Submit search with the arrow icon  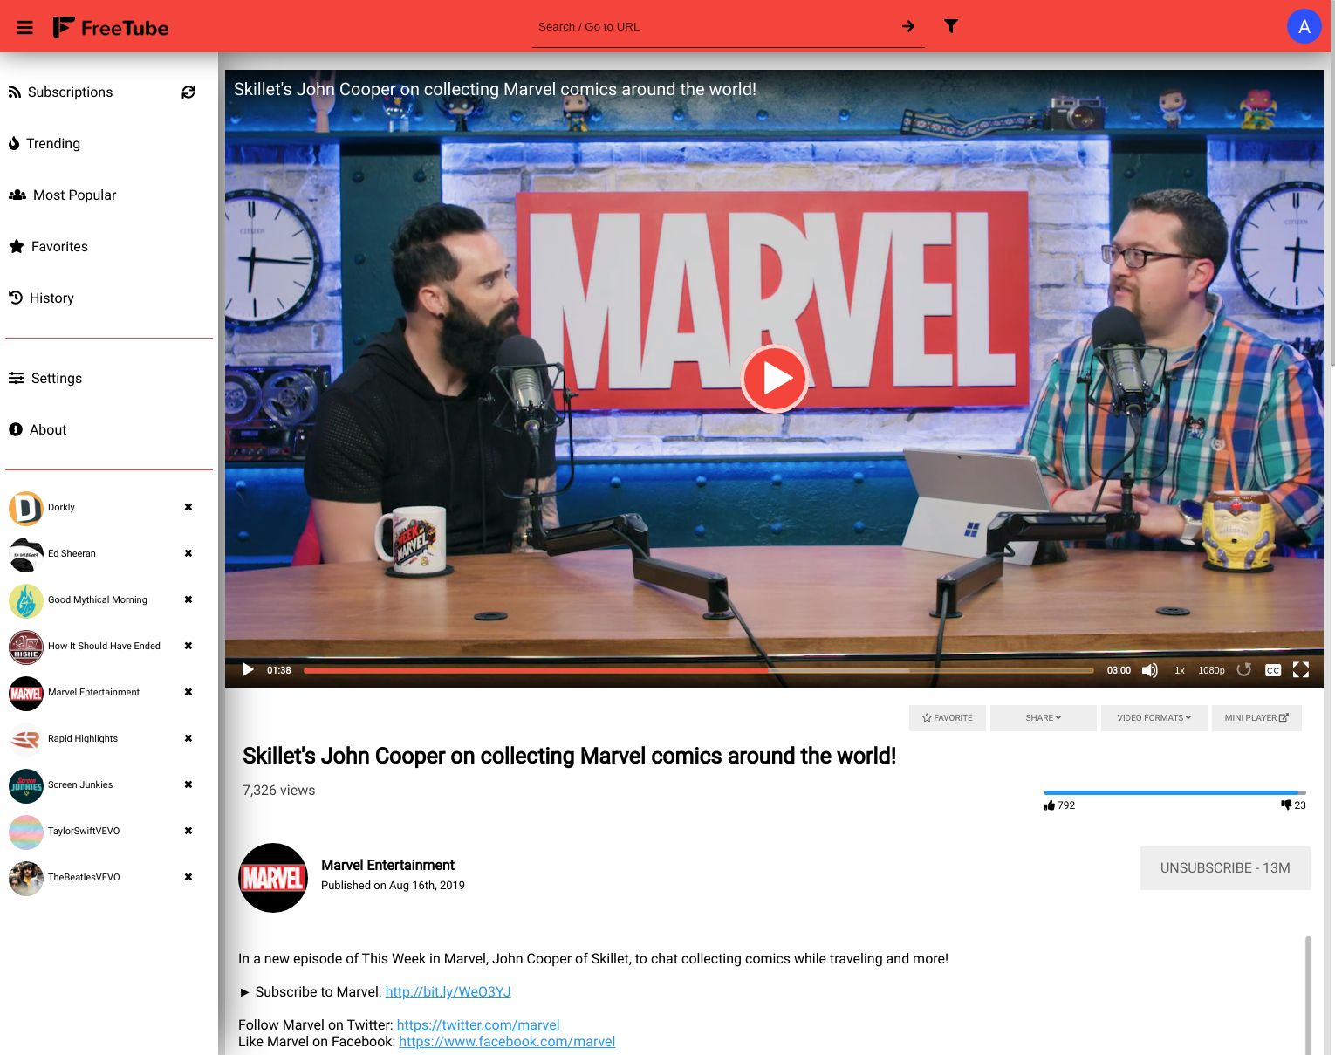click(908, 26)
